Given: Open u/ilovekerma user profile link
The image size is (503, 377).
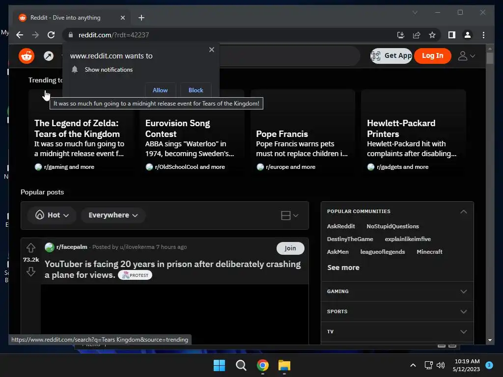Looking at the screenshot, I should [x=137, y=247].
